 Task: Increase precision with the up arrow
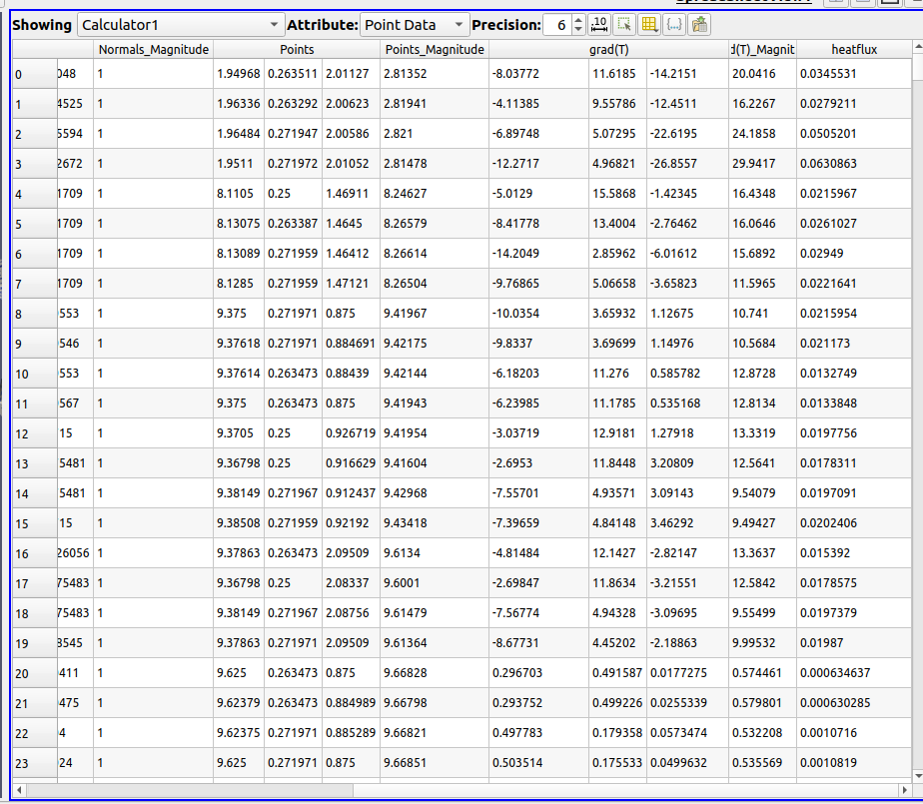coord(577,19)
